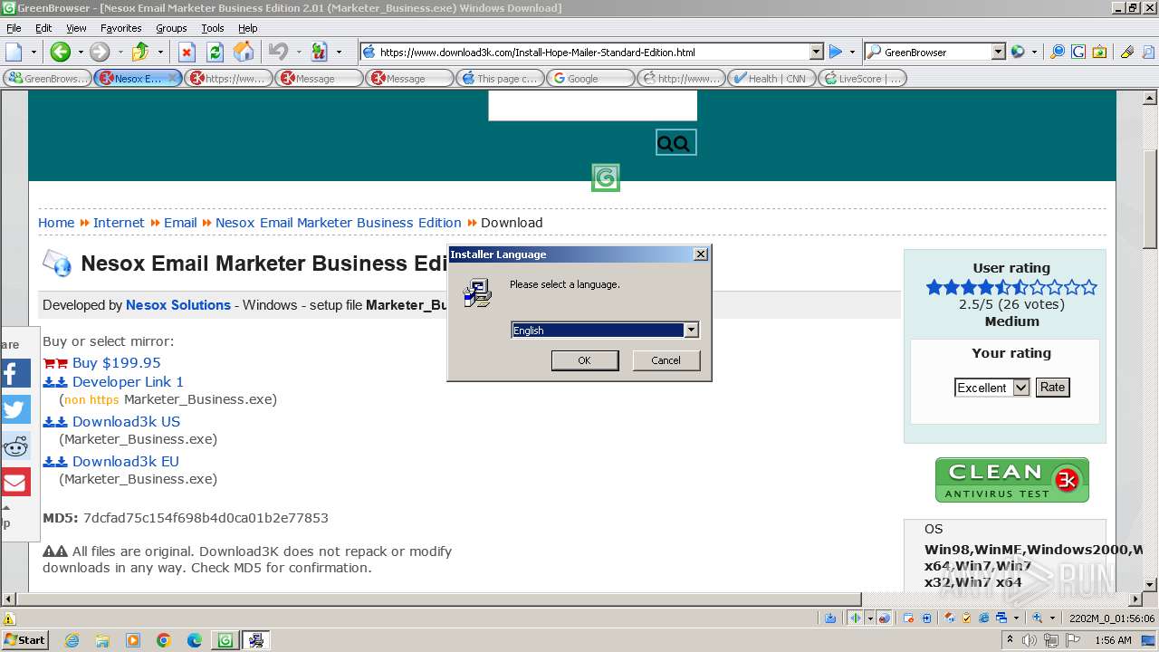Open the File menu
The image size is (1159, 652).
pyautogui.click(x=14, y=28)
